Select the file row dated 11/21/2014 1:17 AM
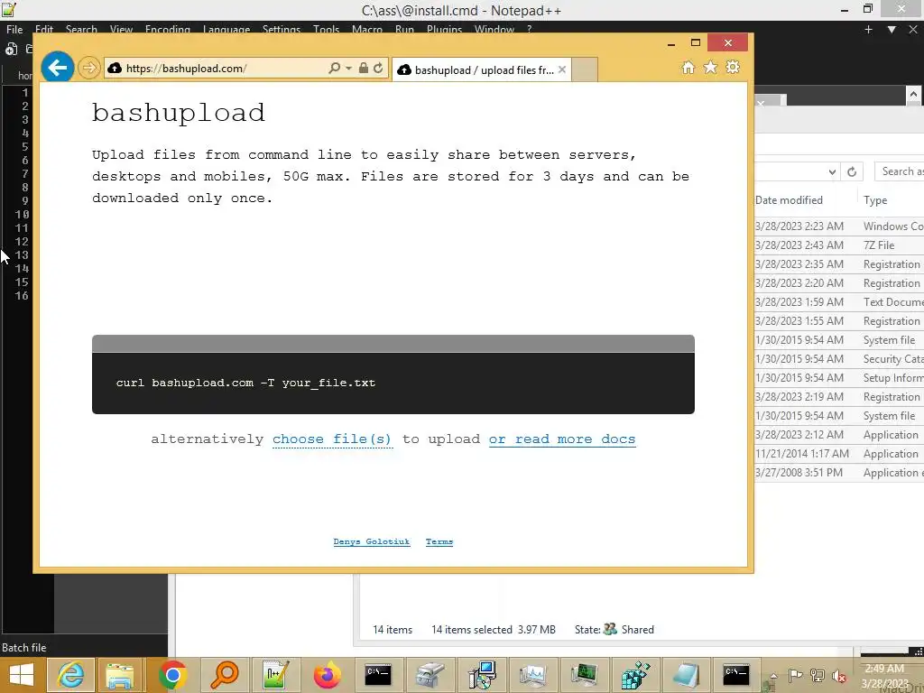 pyautogui.click(x=839, y=454)
